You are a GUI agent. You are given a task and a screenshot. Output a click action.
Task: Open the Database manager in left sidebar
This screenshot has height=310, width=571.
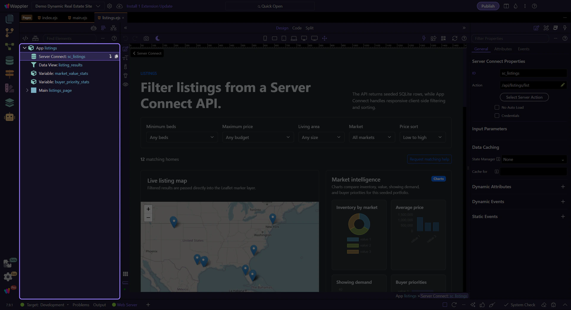(10, 61)
